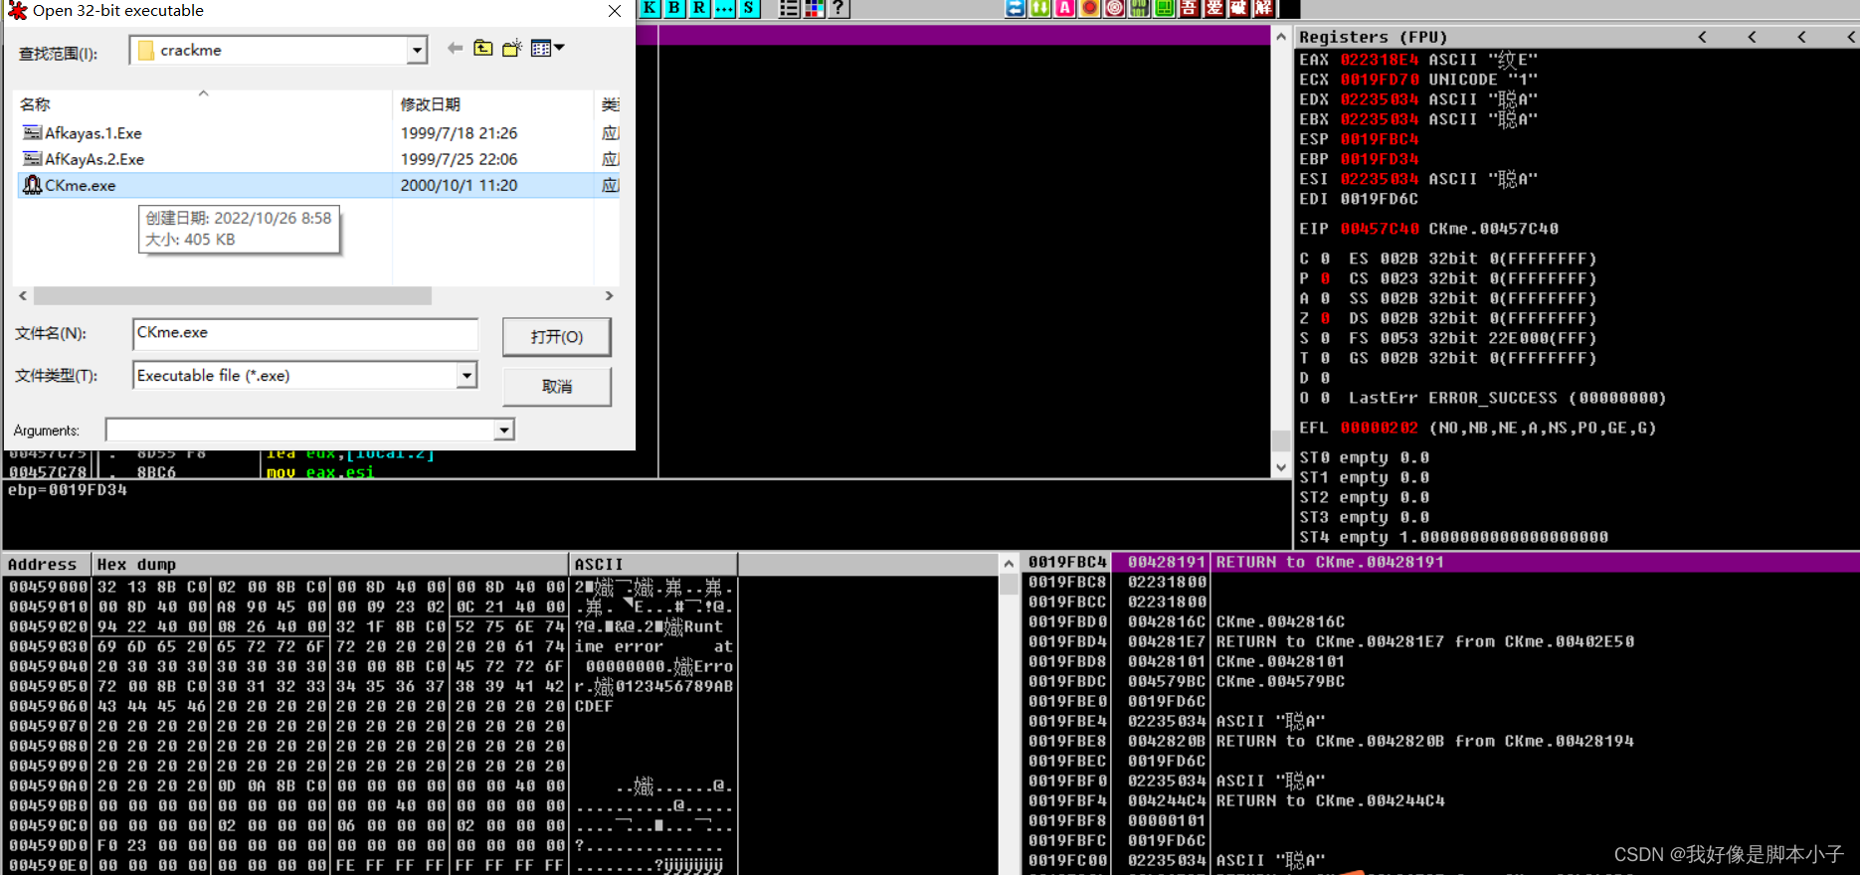Screen dimensions: 1860x875
Task: Click the red '破' toolbar icon
Action: tap(1238, 8)
